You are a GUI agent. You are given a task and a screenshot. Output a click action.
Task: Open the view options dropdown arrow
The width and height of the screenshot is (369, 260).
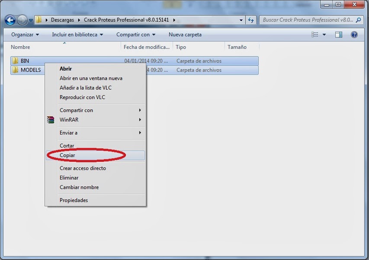click(324, 35)
